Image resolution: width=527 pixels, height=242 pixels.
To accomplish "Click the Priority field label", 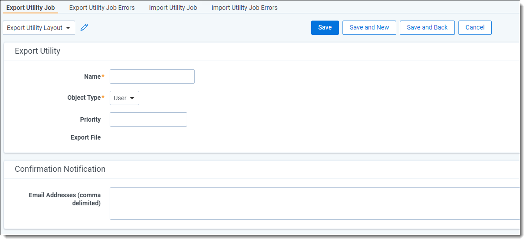I will (x=90, y=119).
